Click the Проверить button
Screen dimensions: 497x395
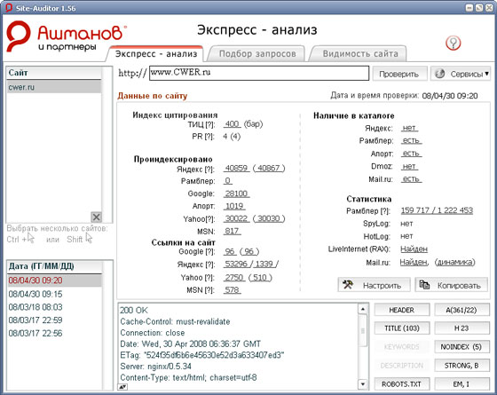[x=399, y=74]
